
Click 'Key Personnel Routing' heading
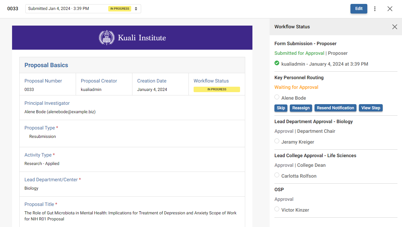(x=299, y=78)
